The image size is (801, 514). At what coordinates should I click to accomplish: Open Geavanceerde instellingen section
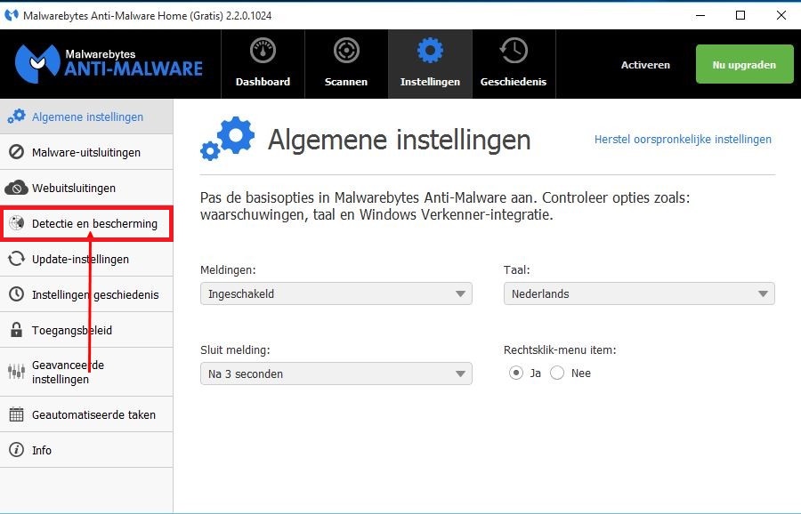(x=68, y=372)
